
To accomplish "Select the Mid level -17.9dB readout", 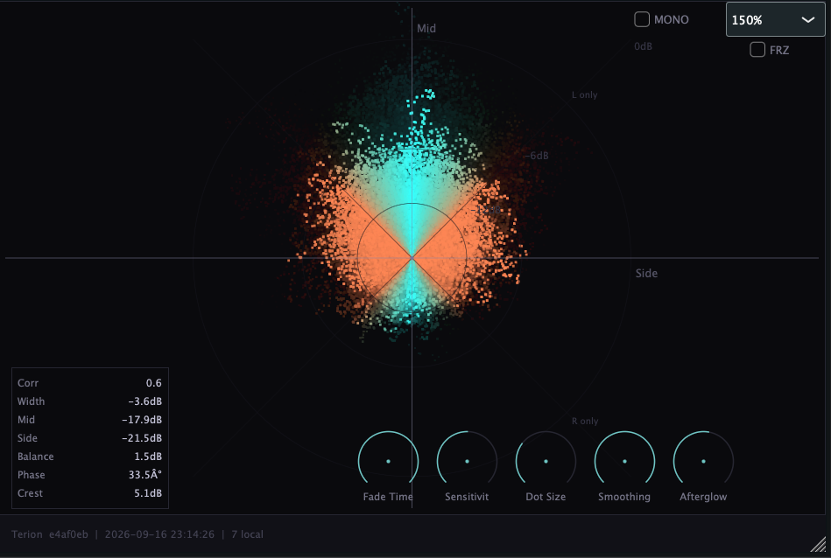I will (x=142, y=420).
